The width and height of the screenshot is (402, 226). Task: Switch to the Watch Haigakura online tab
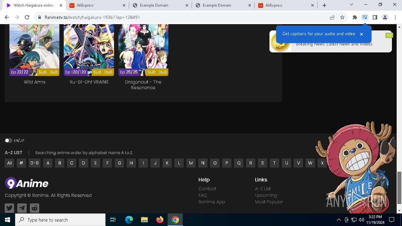point(34,5)
